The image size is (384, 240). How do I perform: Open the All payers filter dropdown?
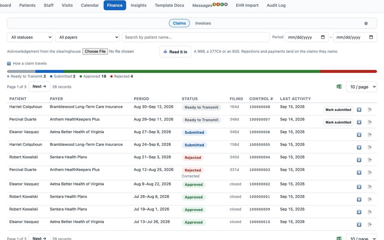coord(87,37)
